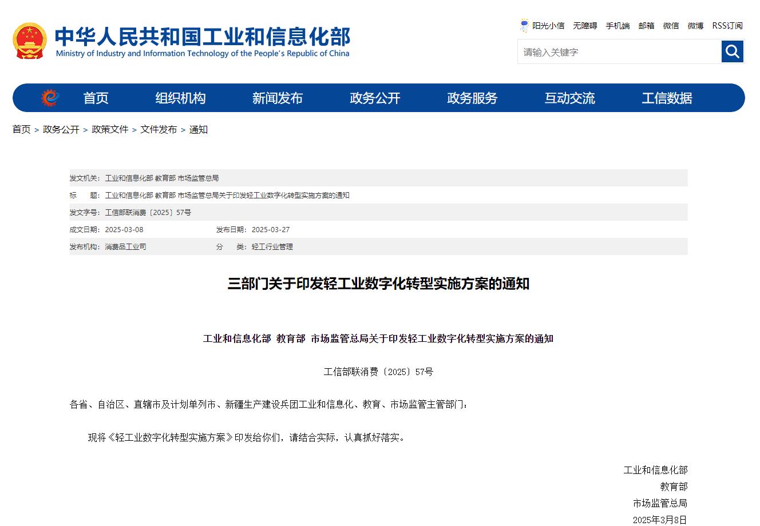Click the English ministry name subtitle
This screenshot has width=760, height=526.
[x=203, y=54]
